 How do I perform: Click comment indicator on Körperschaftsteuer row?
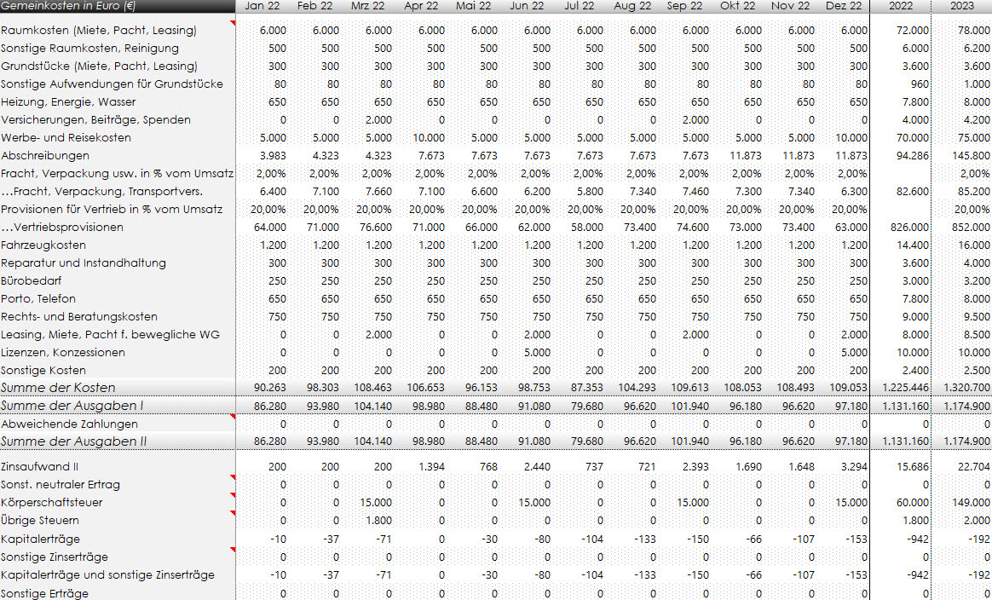[232, 495]
